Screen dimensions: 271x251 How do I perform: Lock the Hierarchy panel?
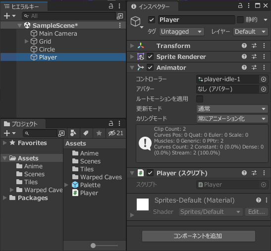point(111,6)
